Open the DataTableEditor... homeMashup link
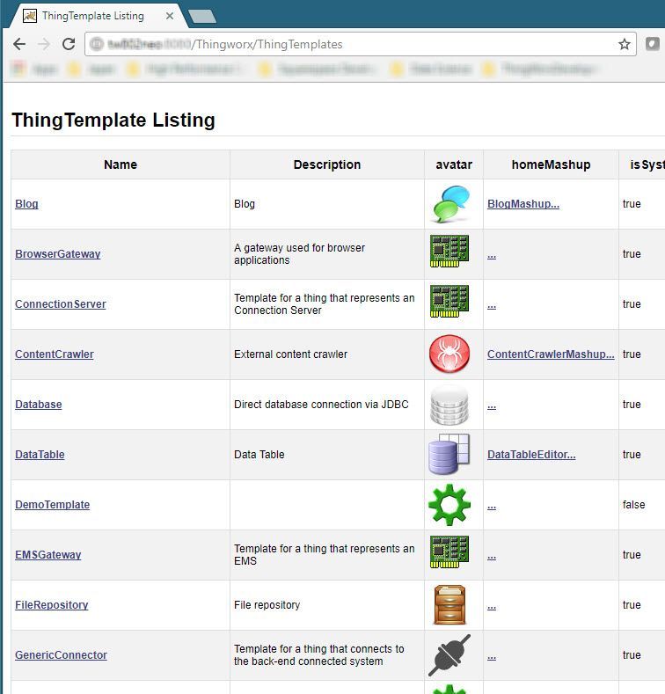Screen dimensions: 665x694 pos(531,455)
